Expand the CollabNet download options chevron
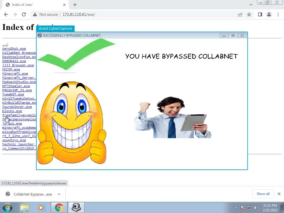Viewport: 284px width, 213px height. 59,194
